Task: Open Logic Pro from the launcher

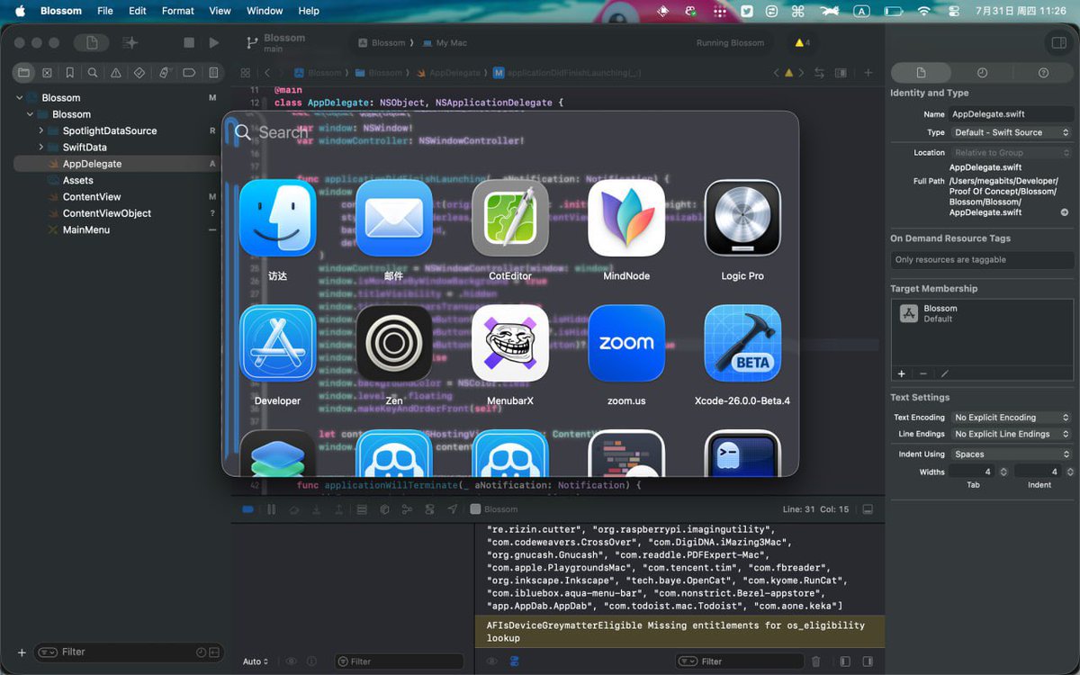Action: [x=742, y=218]
